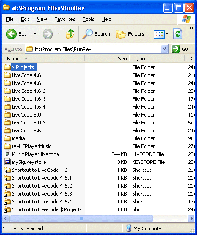Click the KEYSTORE File type text
The image size is (197, 235).
pos(148,162)
